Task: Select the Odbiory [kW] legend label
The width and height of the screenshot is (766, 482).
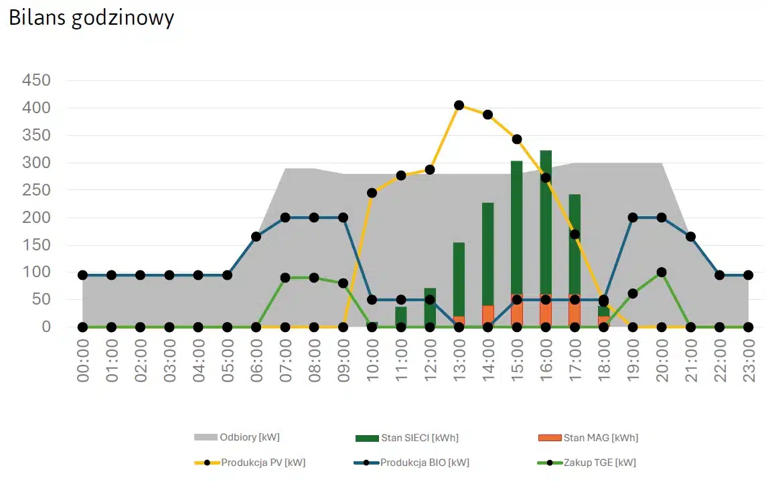Action: tap(249, 438)
